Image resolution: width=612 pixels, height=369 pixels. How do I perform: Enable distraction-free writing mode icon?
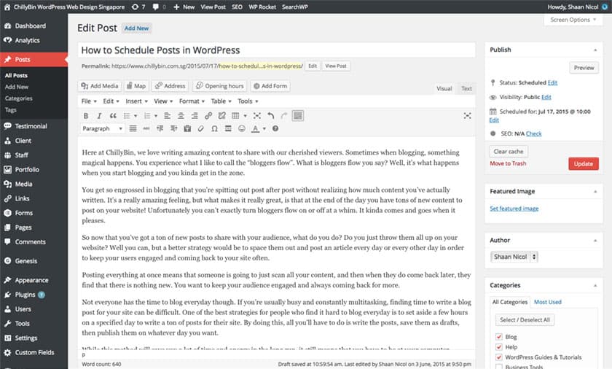467,115
